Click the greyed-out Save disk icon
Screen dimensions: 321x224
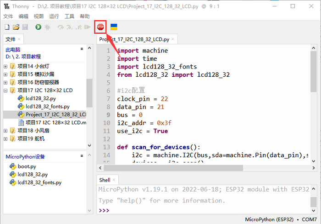pos(25,27)
